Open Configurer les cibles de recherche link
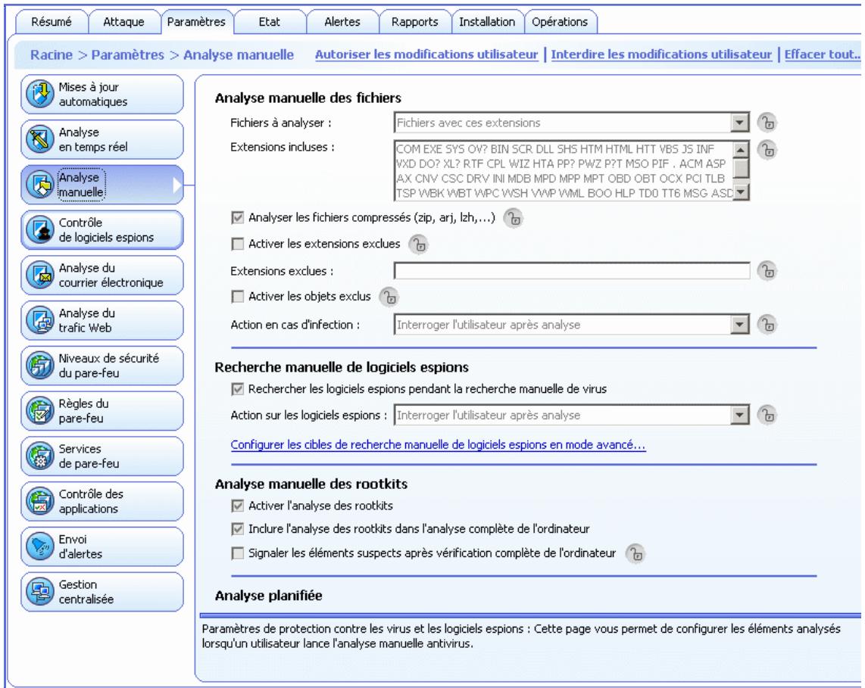 coord(438,445)
